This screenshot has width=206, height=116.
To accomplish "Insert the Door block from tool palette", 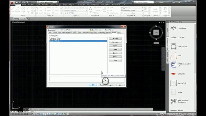I will (x=176, y=56).
